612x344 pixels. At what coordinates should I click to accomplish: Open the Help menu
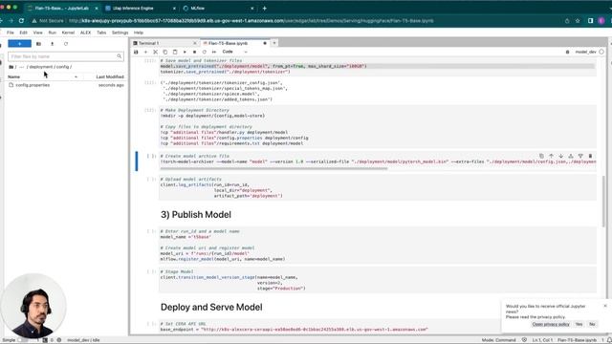(x=139, y=32)
